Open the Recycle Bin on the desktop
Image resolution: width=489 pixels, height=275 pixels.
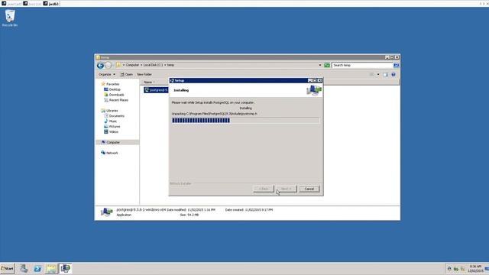click(x=10, y=18)
